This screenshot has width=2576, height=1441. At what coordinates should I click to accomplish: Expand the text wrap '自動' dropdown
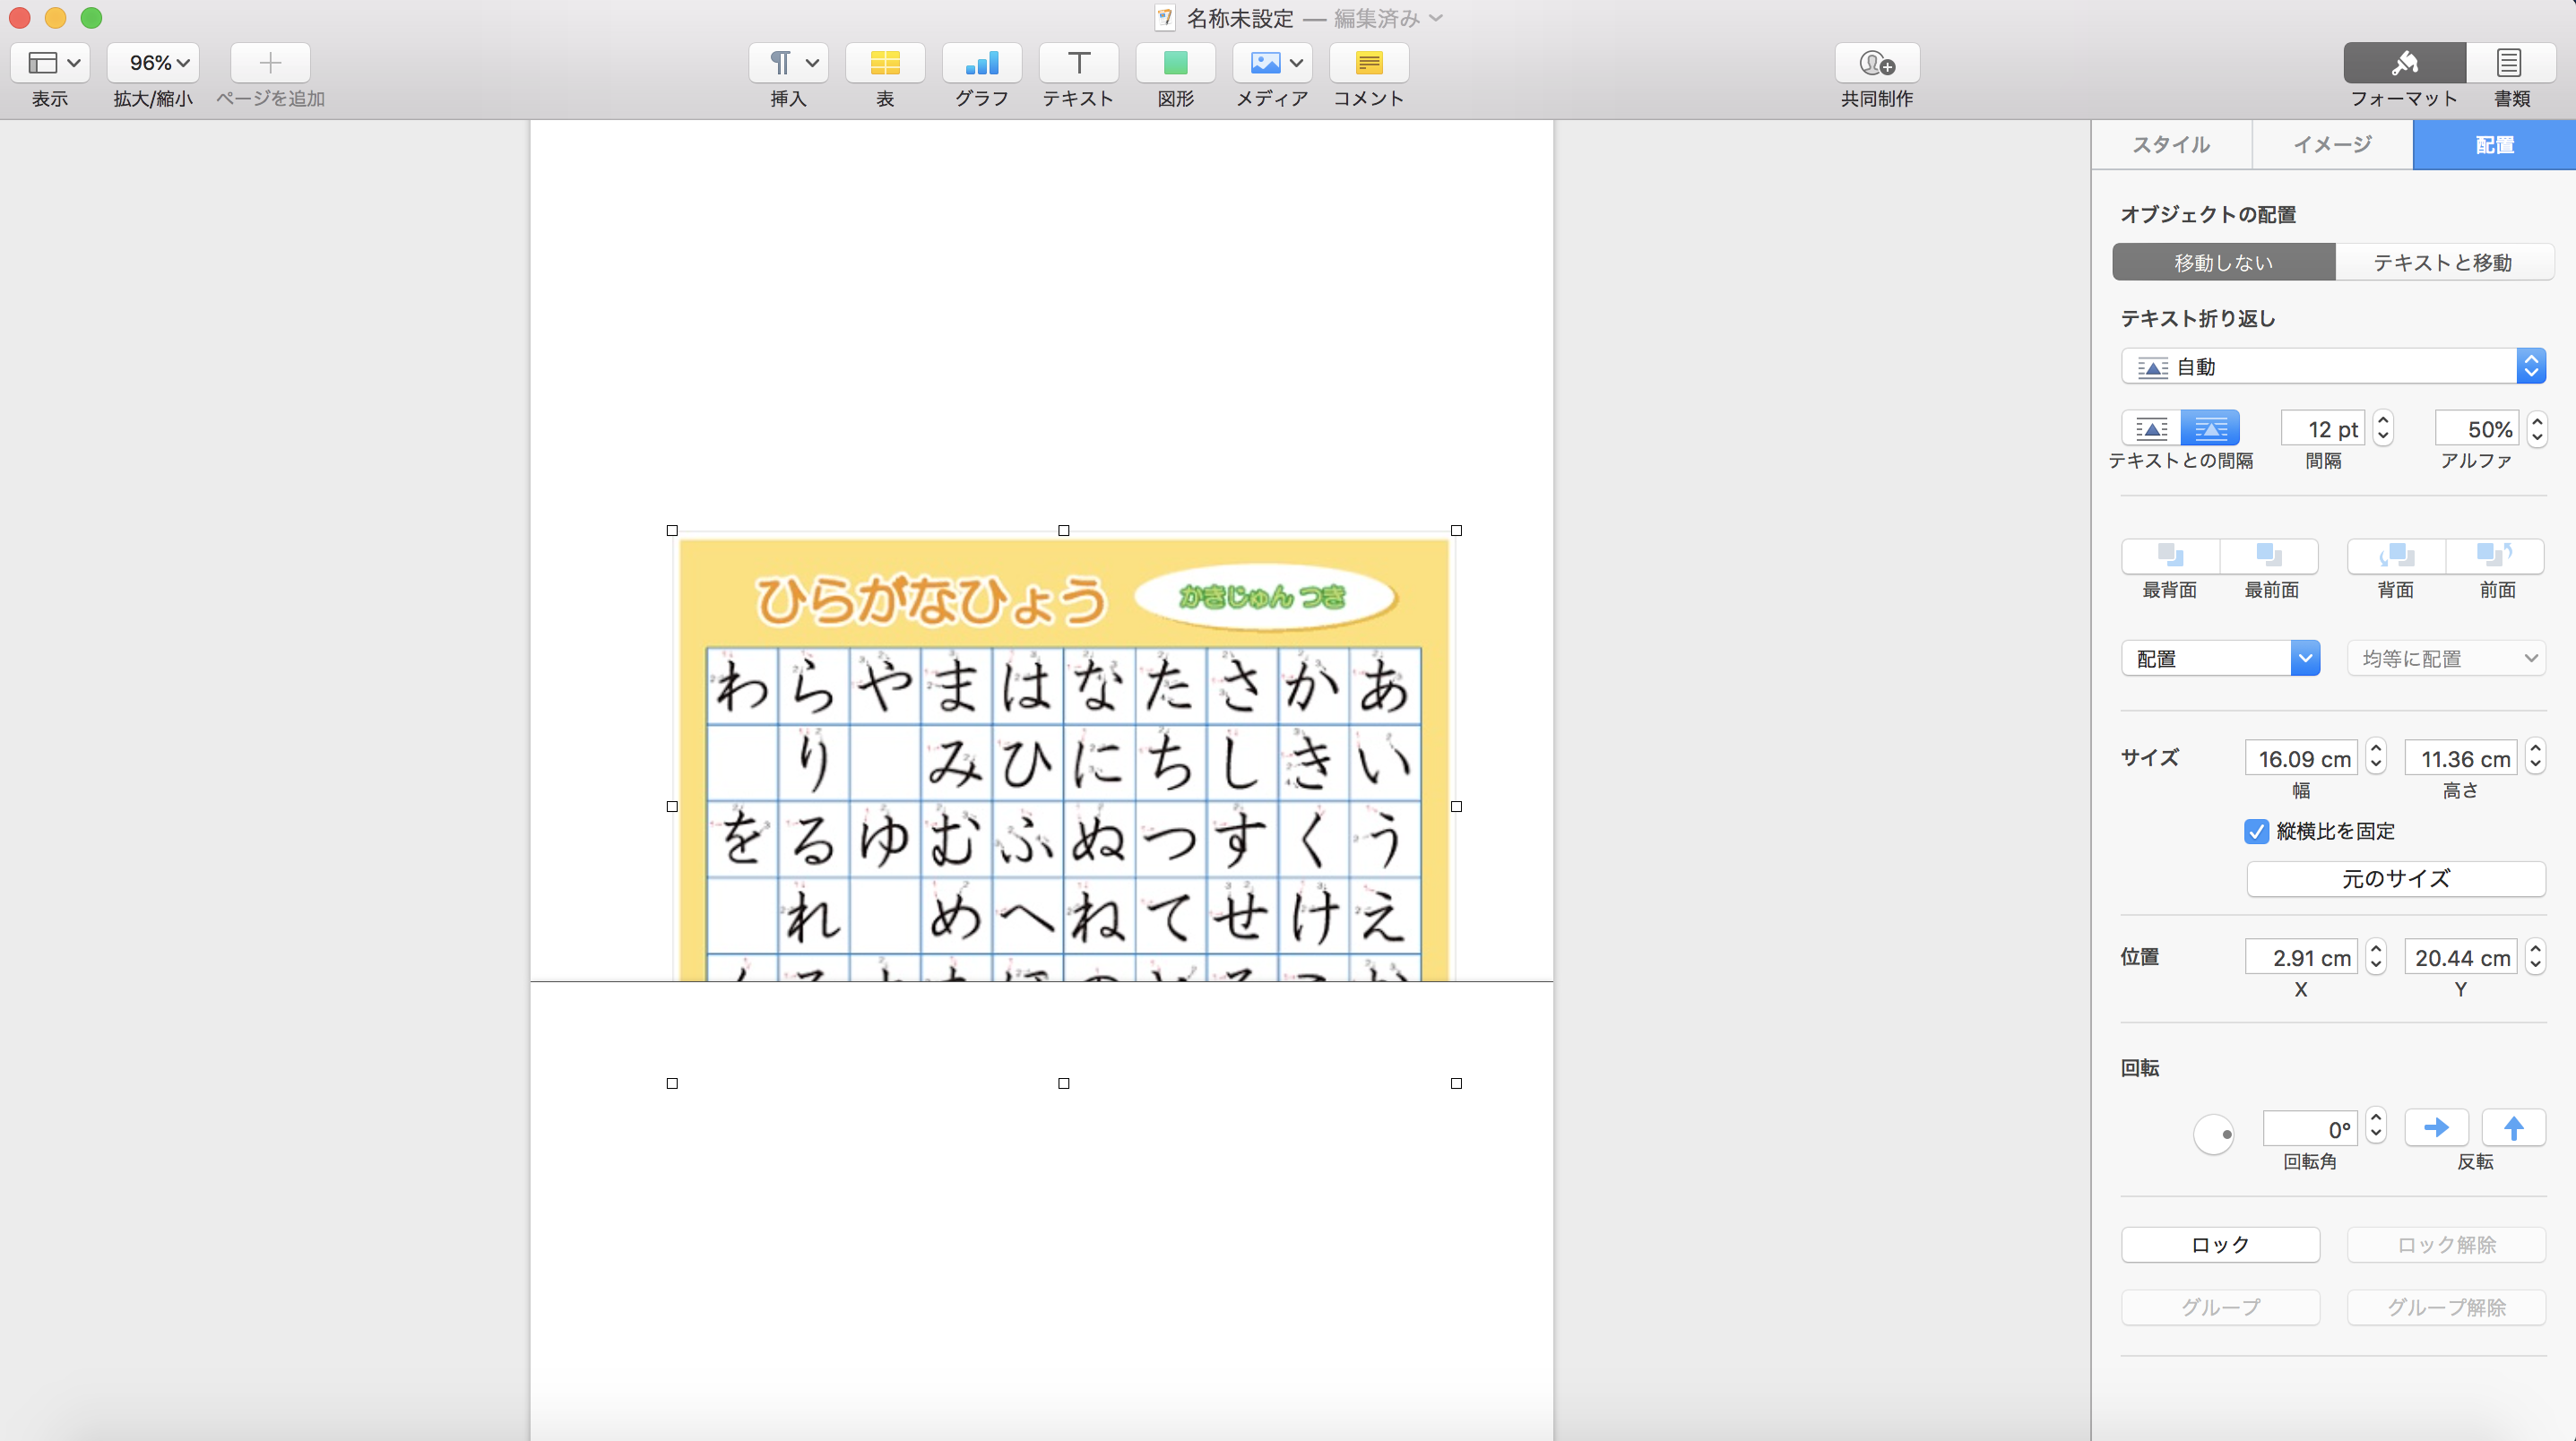pos(2331,367)
